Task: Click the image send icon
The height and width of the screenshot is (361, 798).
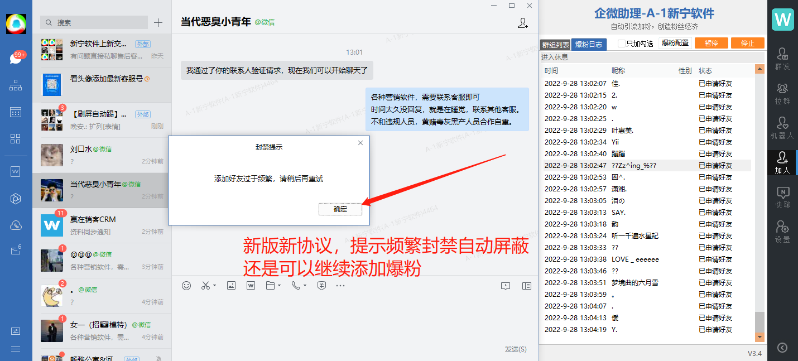Action: (231, 285)
